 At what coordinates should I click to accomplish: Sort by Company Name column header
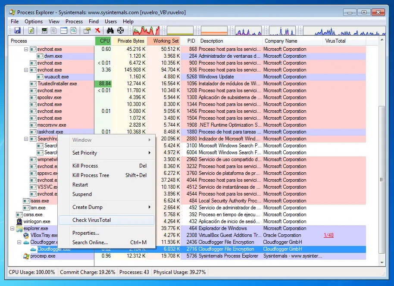[x=293, y=41]
